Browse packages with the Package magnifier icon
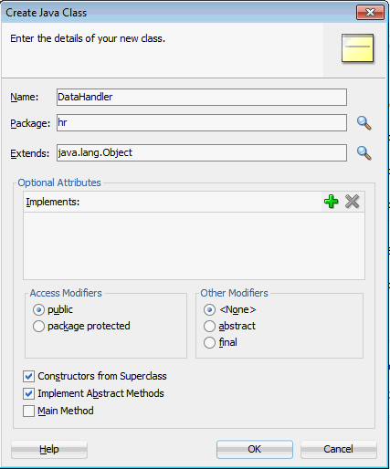Screen dimensions: 390x469 point(364,123)
